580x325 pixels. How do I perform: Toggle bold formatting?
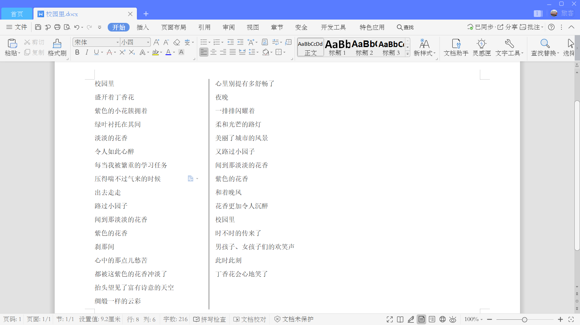pyautogui.click(x=77, y=52)
